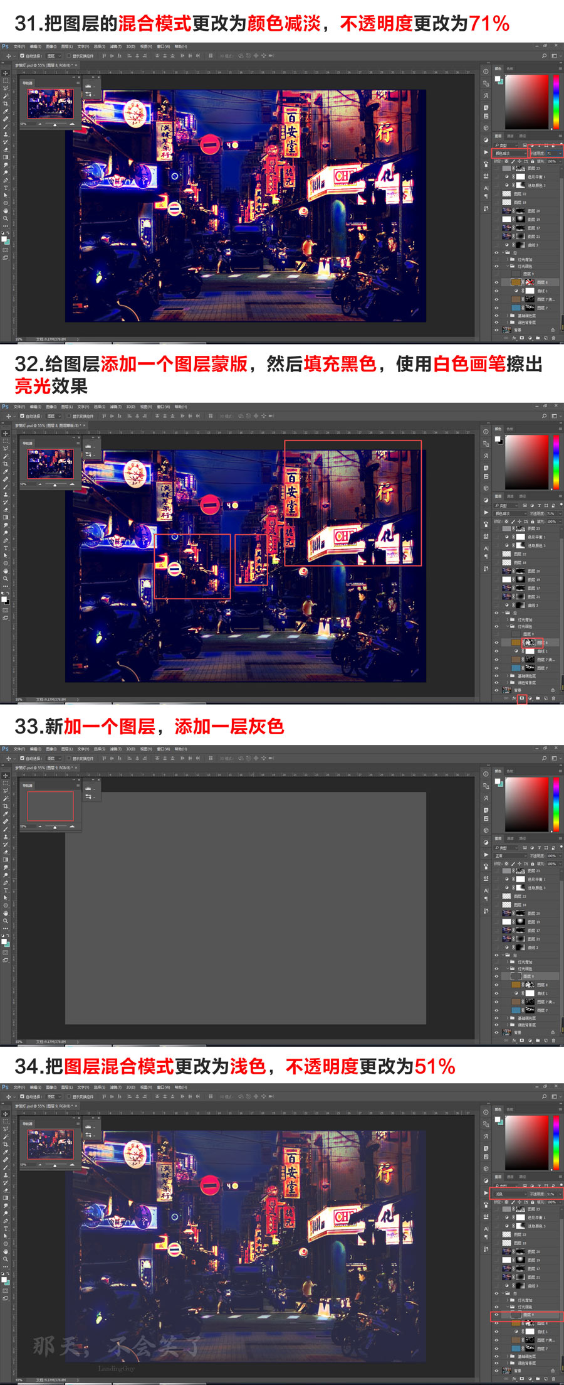Select Lasso tool in step 31 screenshot
Screen dimensions: 564x1385
(x=6, y=88)
